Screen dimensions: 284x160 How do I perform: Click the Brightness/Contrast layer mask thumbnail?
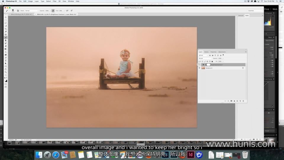point(208,65)
